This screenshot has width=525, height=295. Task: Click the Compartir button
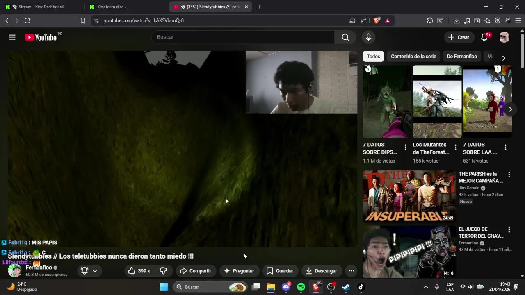pos(195,271)
